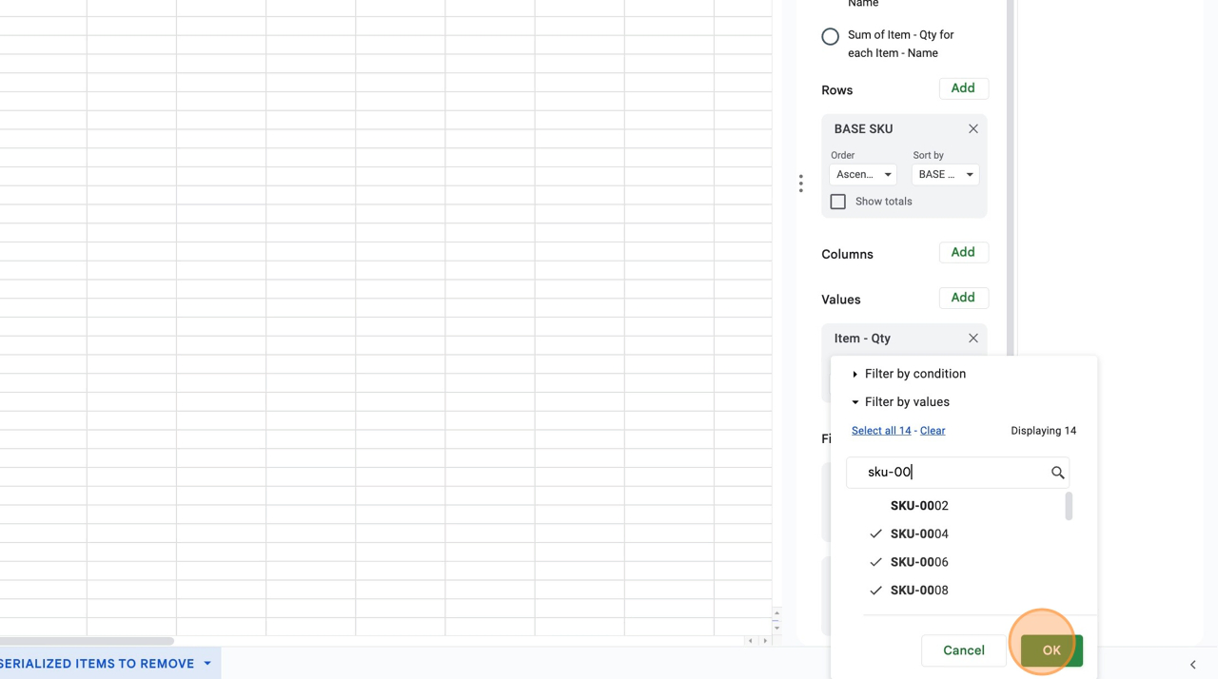This screenshot has width=1218, height=679.
Task: Enable the Show totals checkbox
Action: (838, 202)
